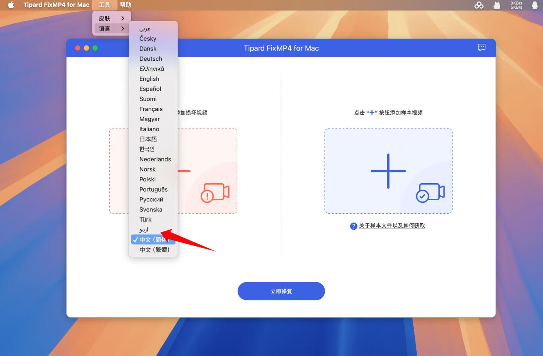Select Urdu language (اردو)
The height and width of the screenshot is (356, 543).
coord(153,230)
